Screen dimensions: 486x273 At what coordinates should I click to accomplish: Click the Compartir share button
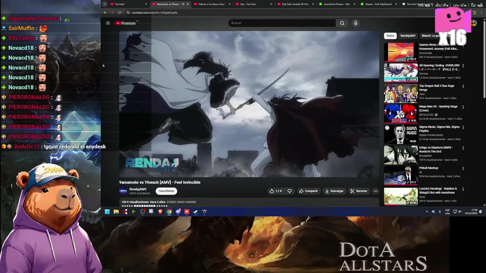point(308,191)
